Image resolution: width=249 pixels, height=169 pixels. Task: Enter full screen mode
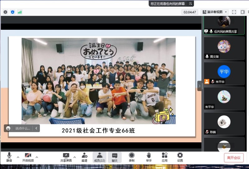[x=234, y=12]
